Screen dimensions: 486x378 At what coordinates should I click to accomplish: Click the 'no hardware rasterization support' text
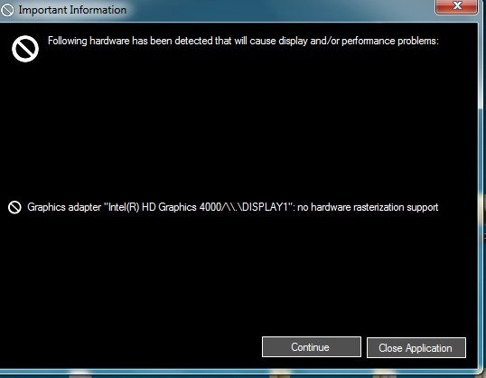click(x=368, y=207)
